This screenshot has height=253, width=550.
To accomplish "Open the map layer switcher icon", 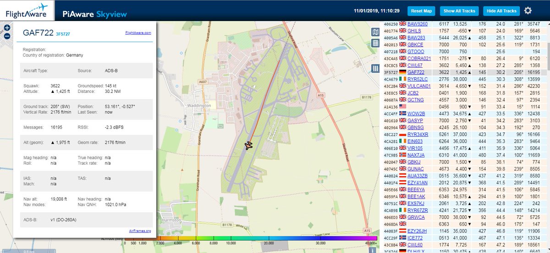I will coord(375,32).
